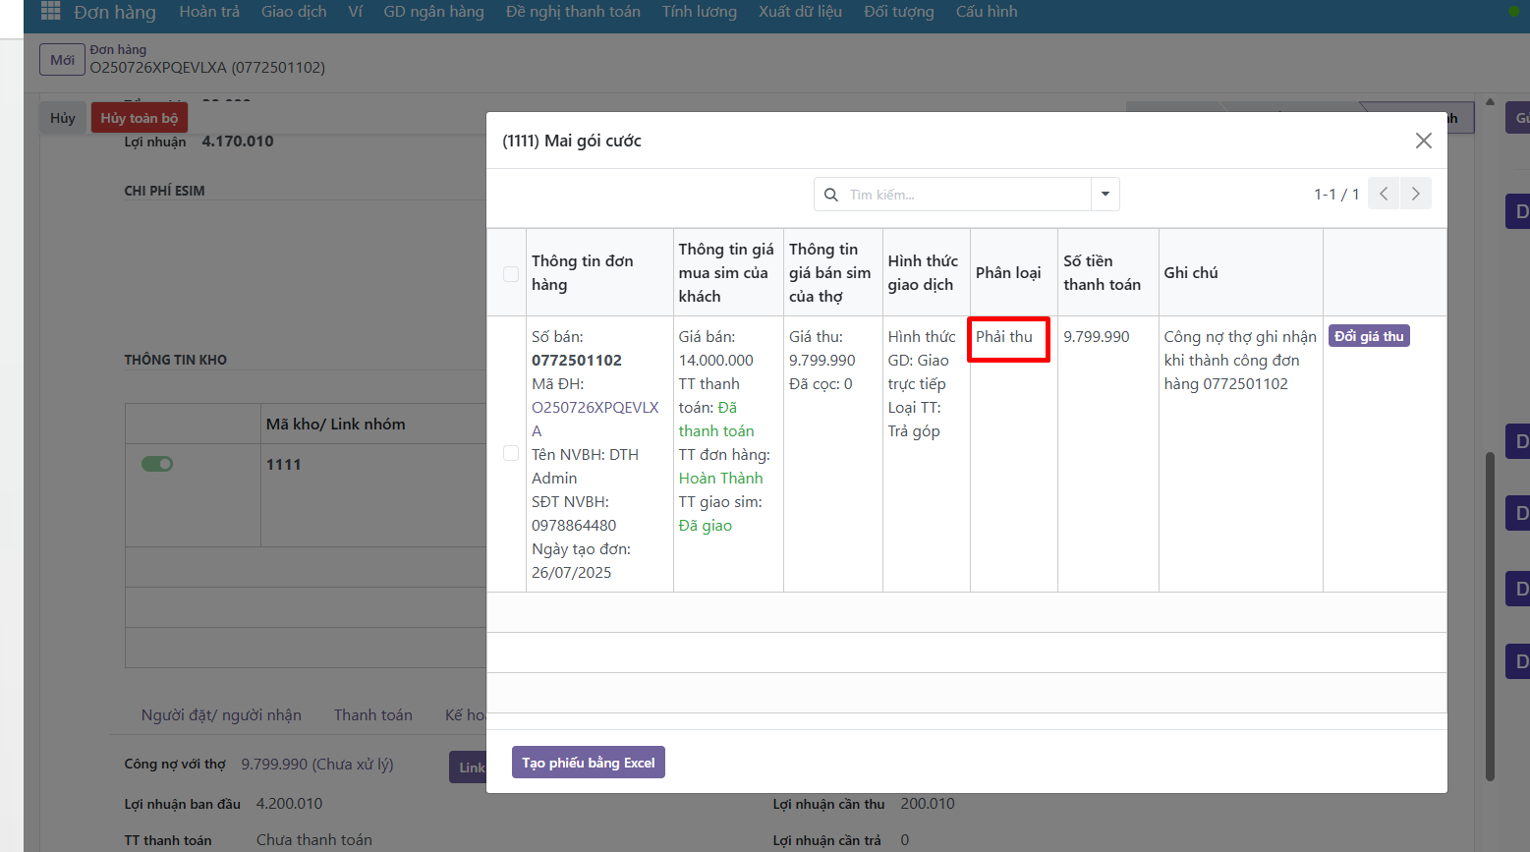Screen dimensions: 1530x852
Task: Click the Giá bán: 14.000.000 text
Action: (x=716, y=348)
